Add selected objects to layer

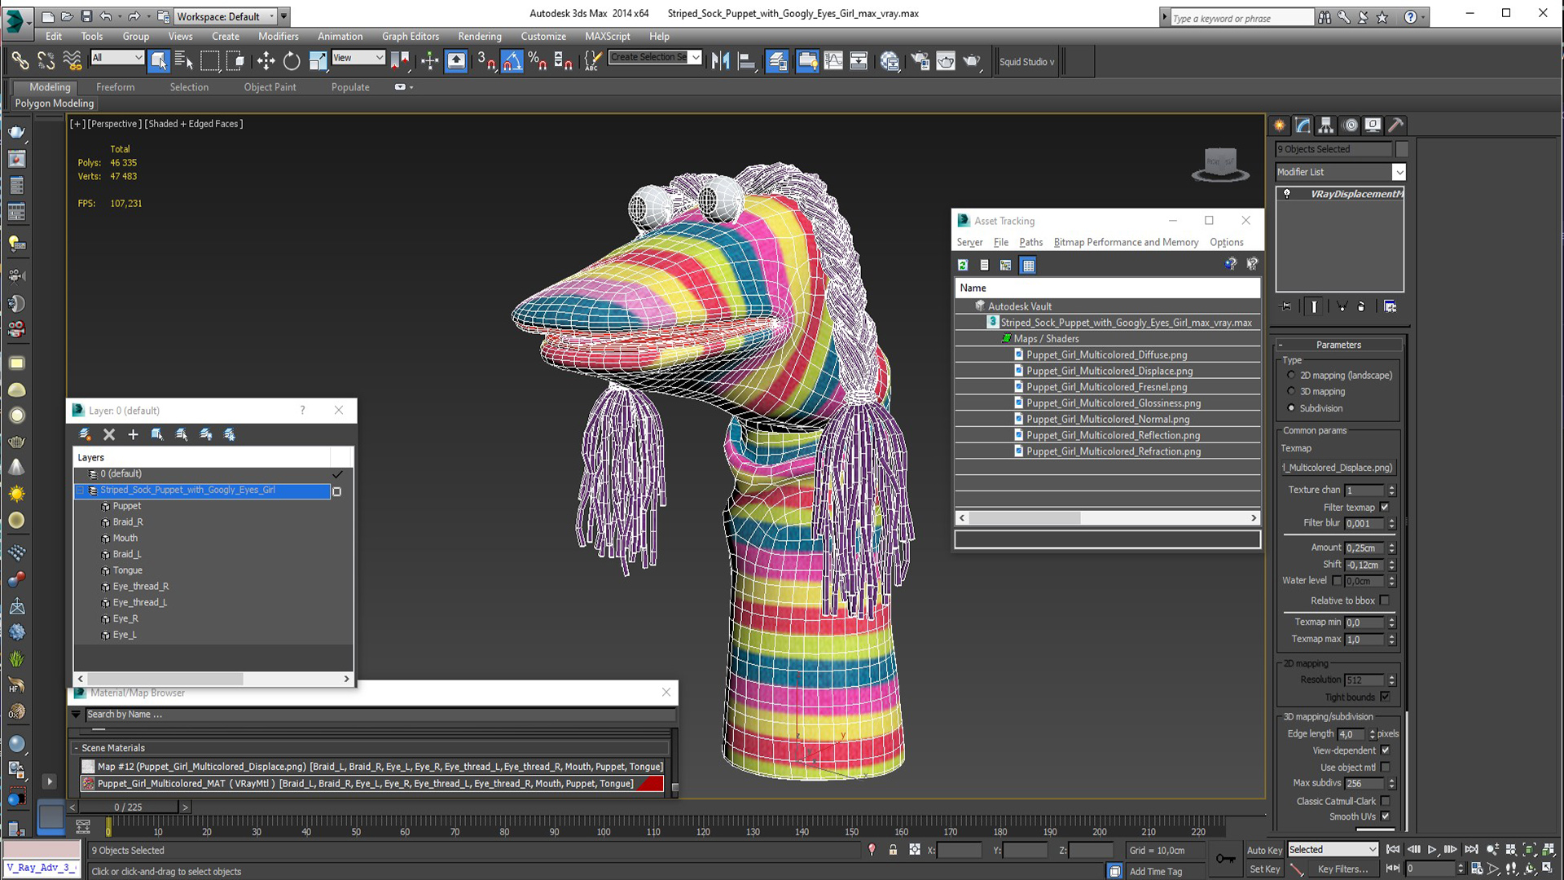tap(133, 434)
